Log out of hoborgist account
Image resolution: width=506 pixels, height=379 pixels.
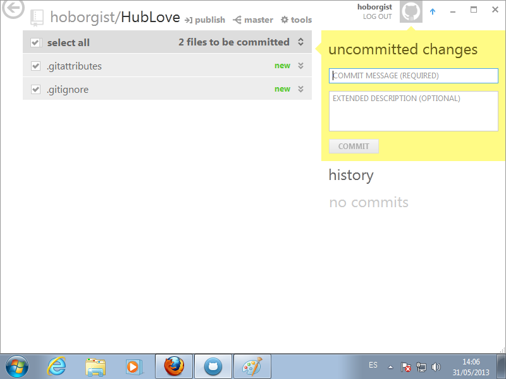tap(377, 16)
